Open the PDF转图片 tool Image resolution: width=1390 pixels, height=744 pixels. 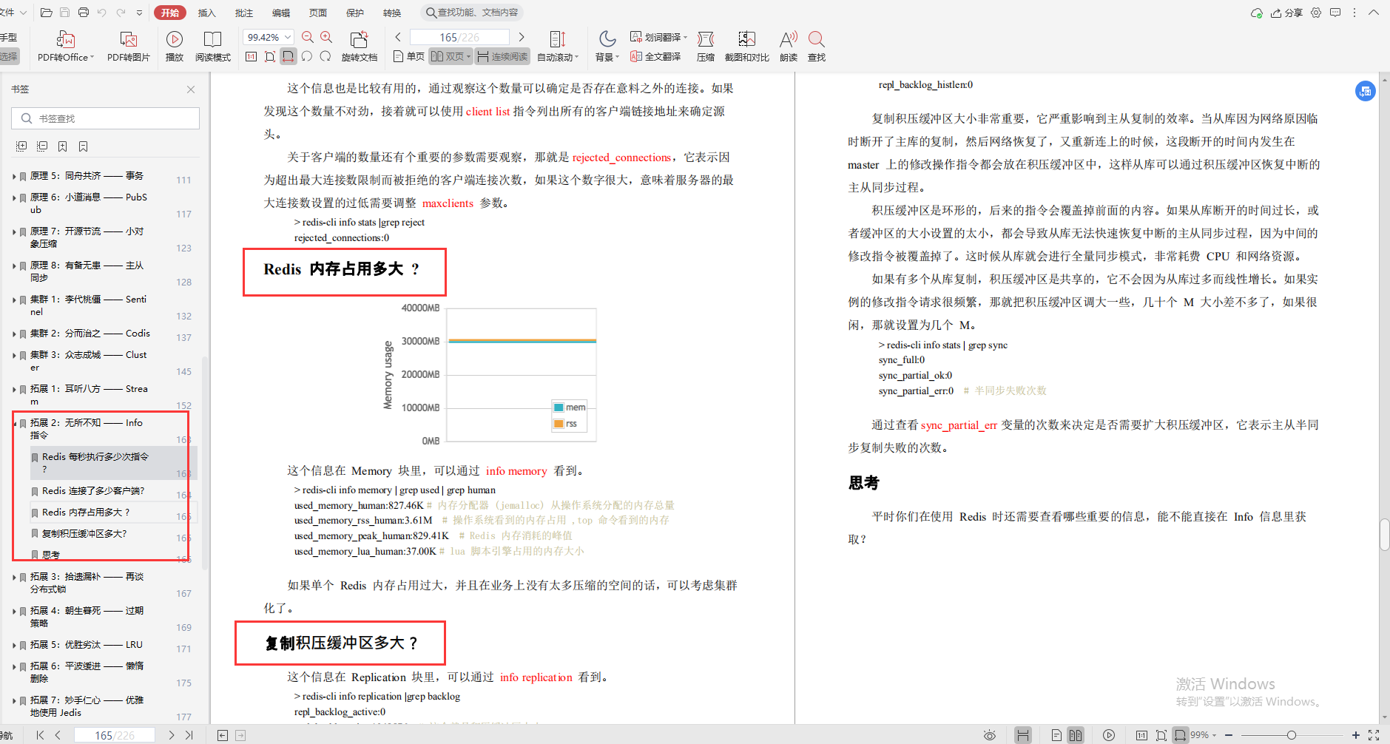[x=127, y=46]
